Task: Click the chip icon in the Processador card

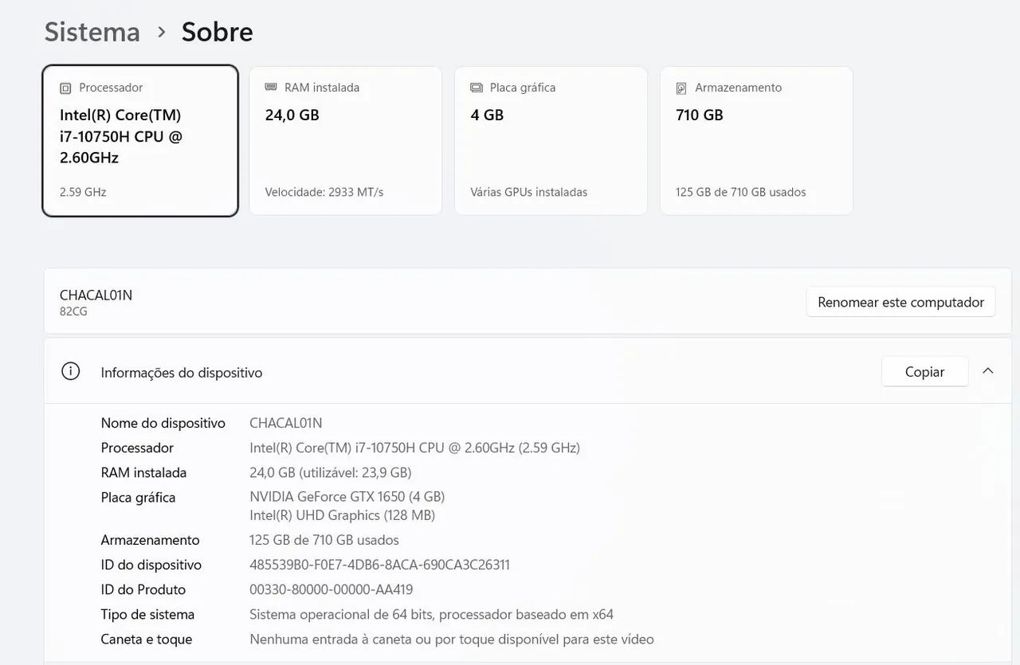Action: 65,88
